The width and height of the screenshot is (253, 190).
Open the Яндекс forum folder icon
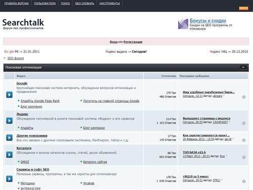[10, 121]
